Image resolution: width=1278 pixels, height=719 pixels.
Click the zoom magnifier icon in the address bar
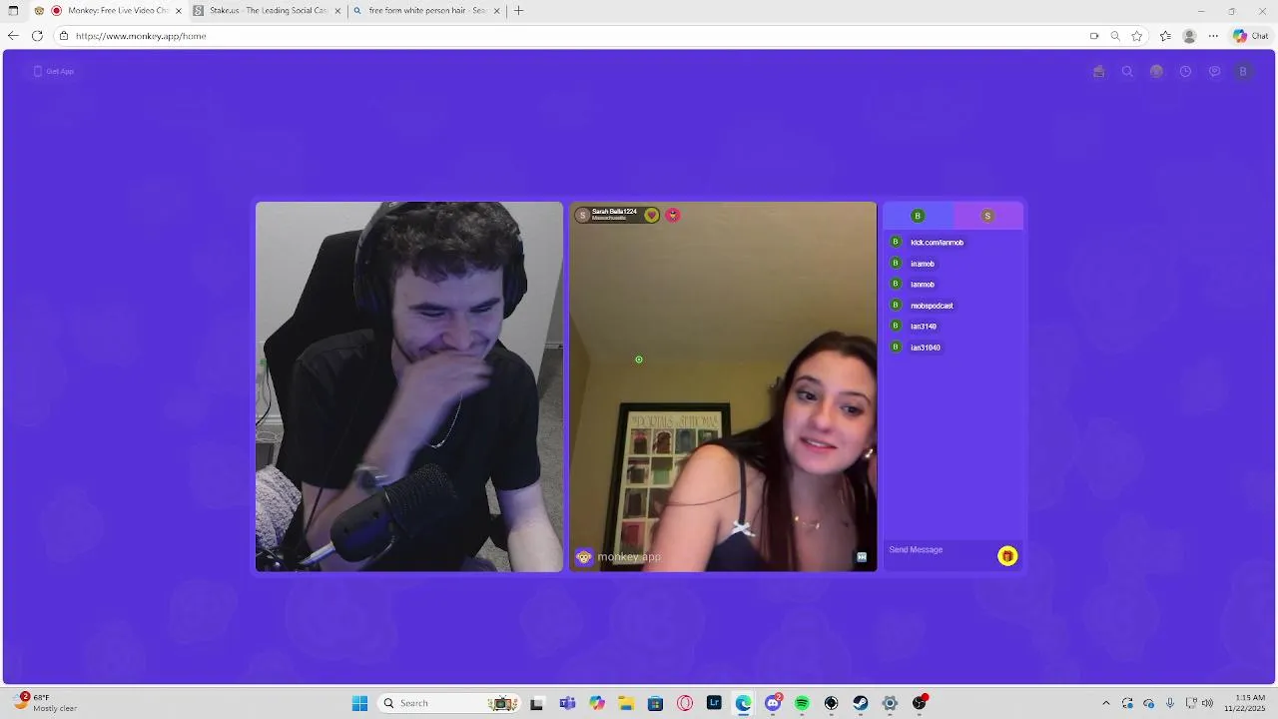point(1115,36)
